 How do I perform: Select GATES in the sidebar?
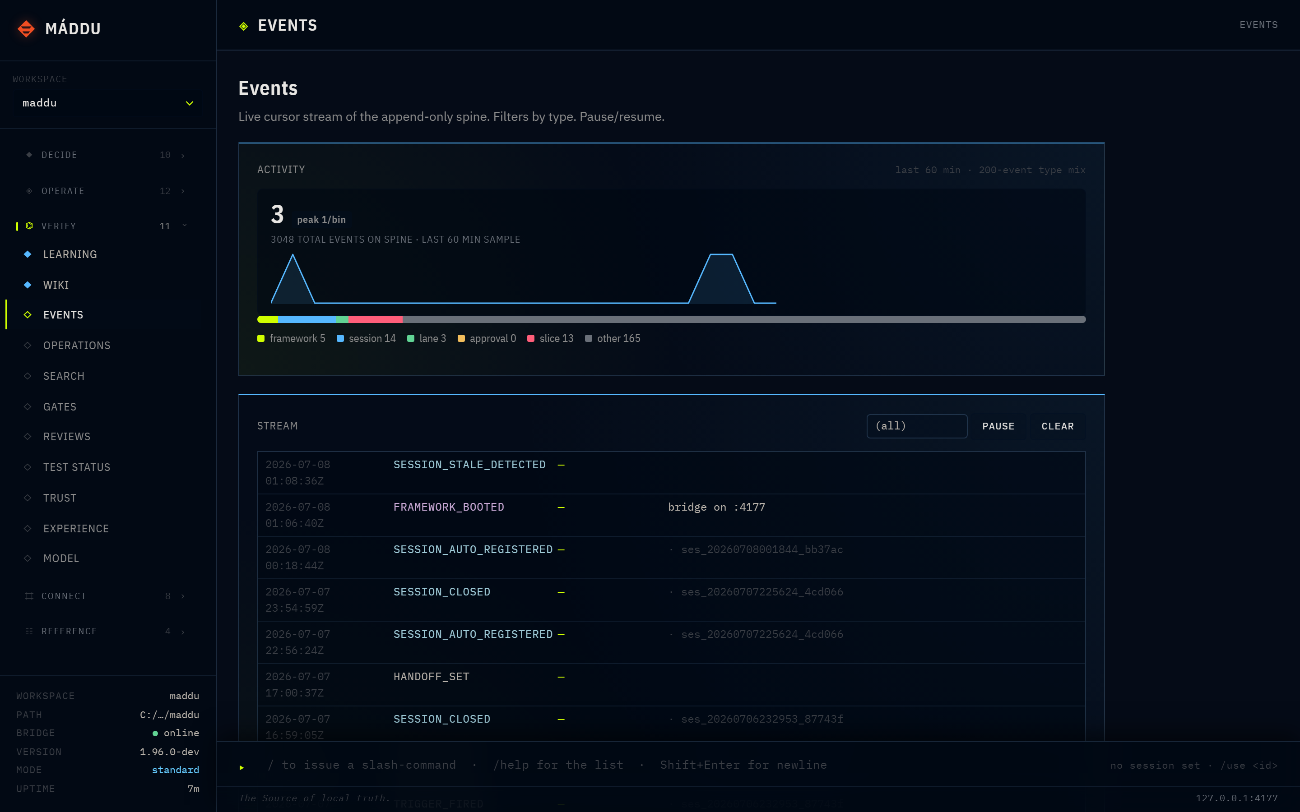(x=60, y=407)
